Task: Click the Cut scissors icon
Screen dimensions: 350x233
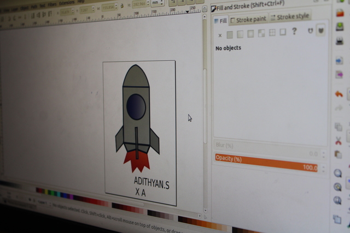Action: 338,141
